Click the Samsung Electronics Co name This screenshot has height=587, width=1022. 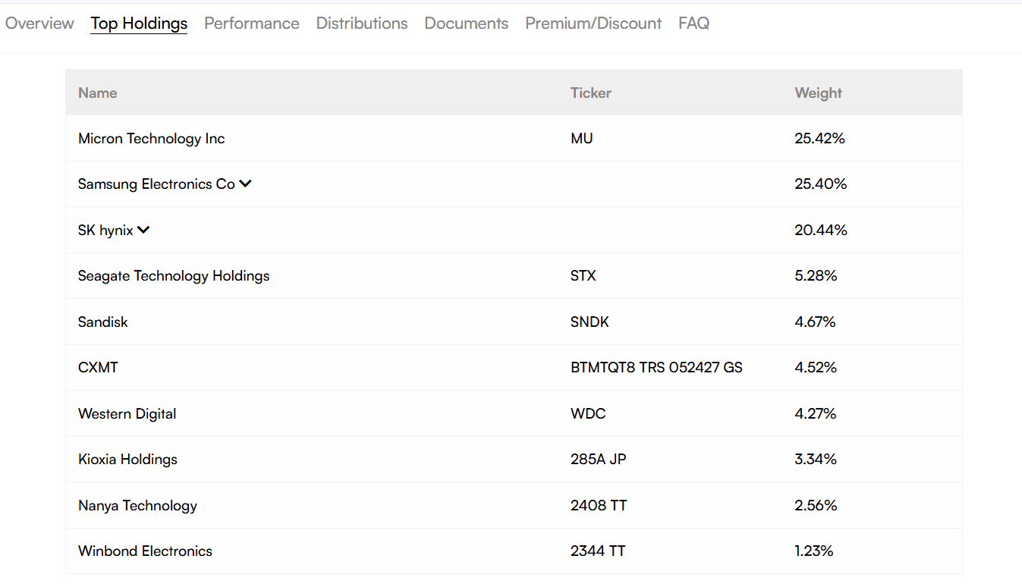click(156, 184)
